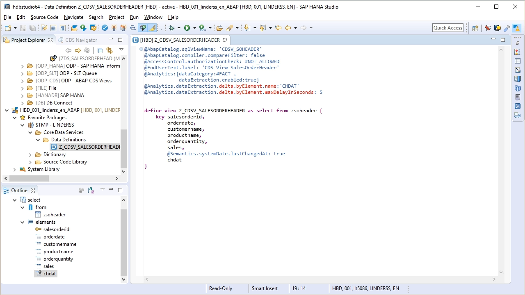525x295 pixels.
Task: Open the File menu
Action: [x=7, y=17]
